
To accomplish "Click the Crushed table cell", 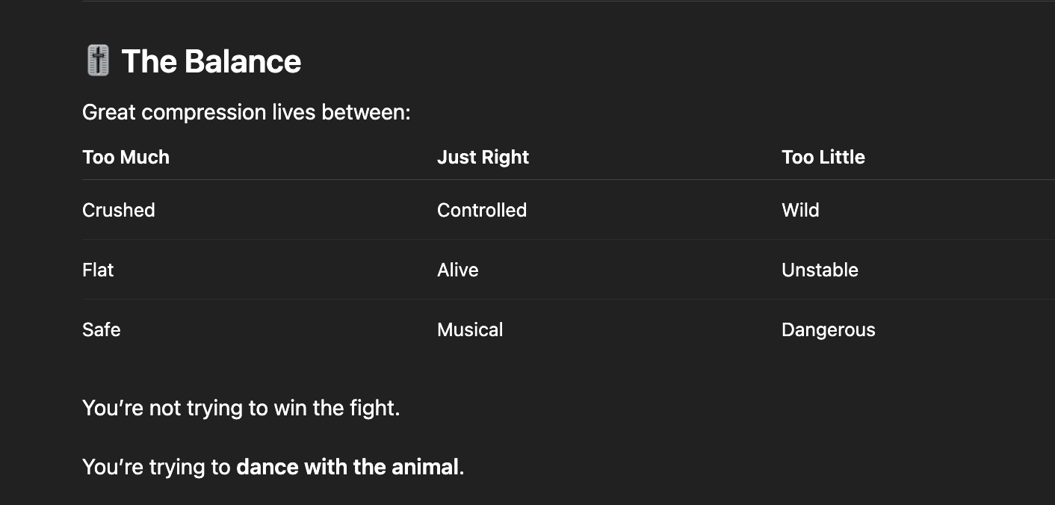I will click(x=119, y=210).
